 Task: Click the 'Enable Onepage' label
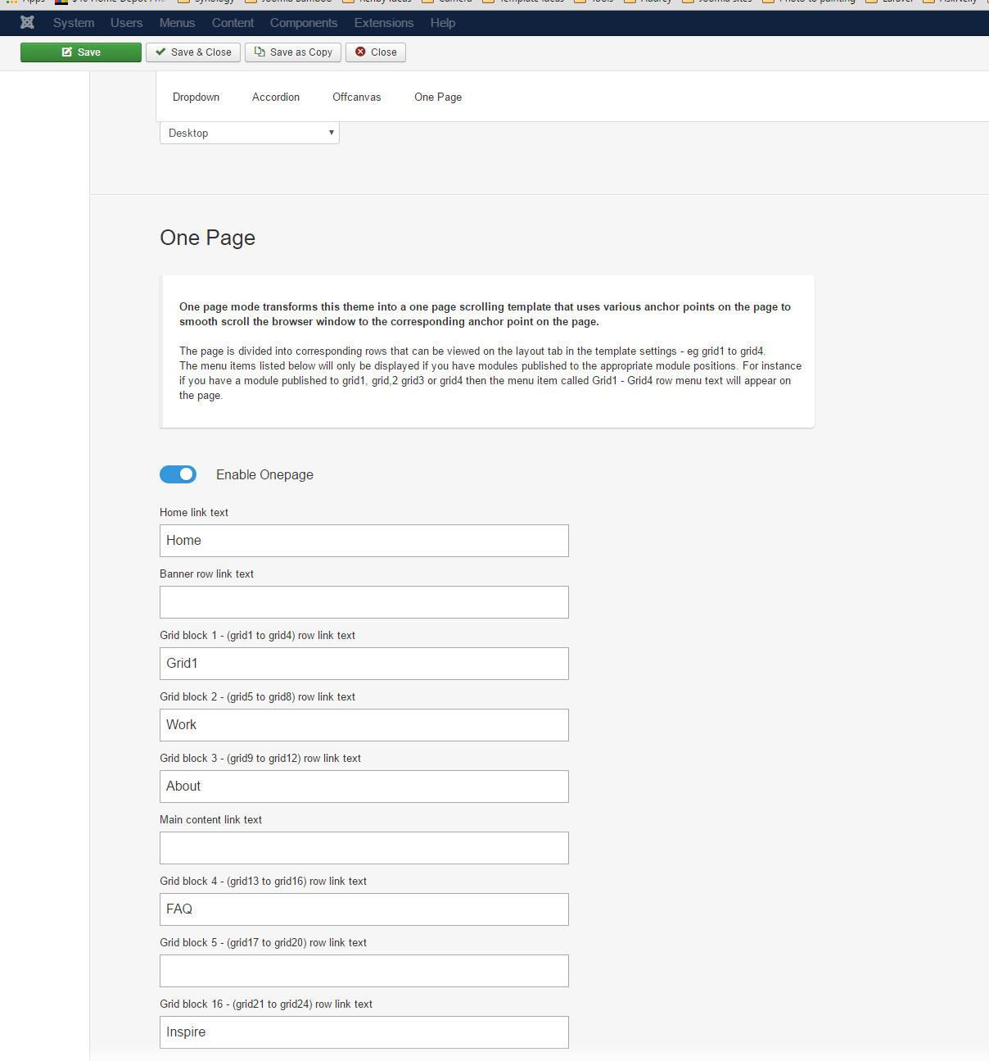tap(264, 474)
